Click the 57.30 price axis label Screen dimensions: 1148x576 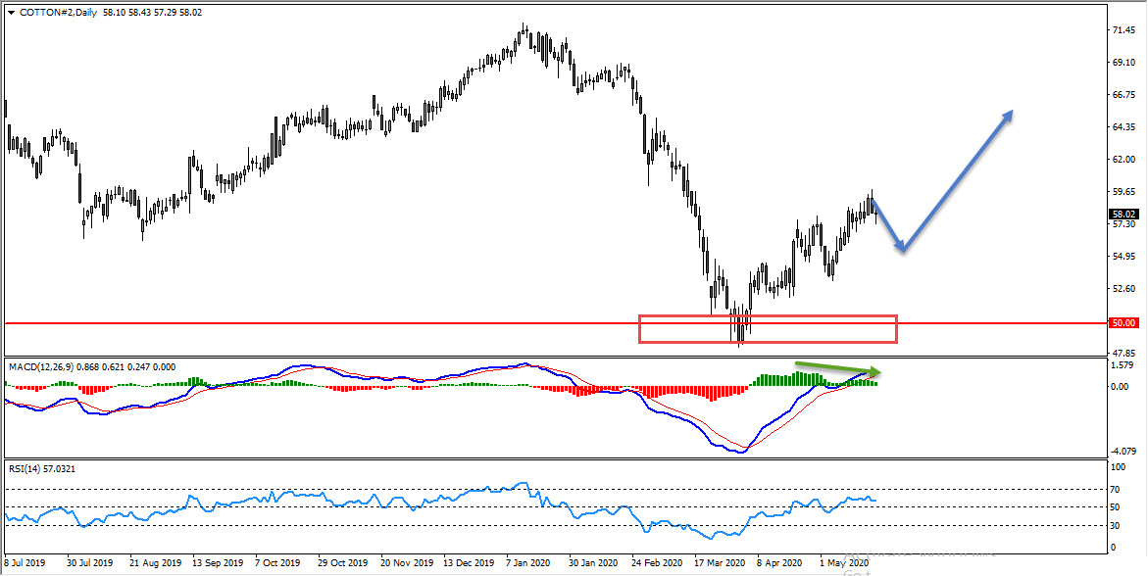click(x=1123, y=224)
